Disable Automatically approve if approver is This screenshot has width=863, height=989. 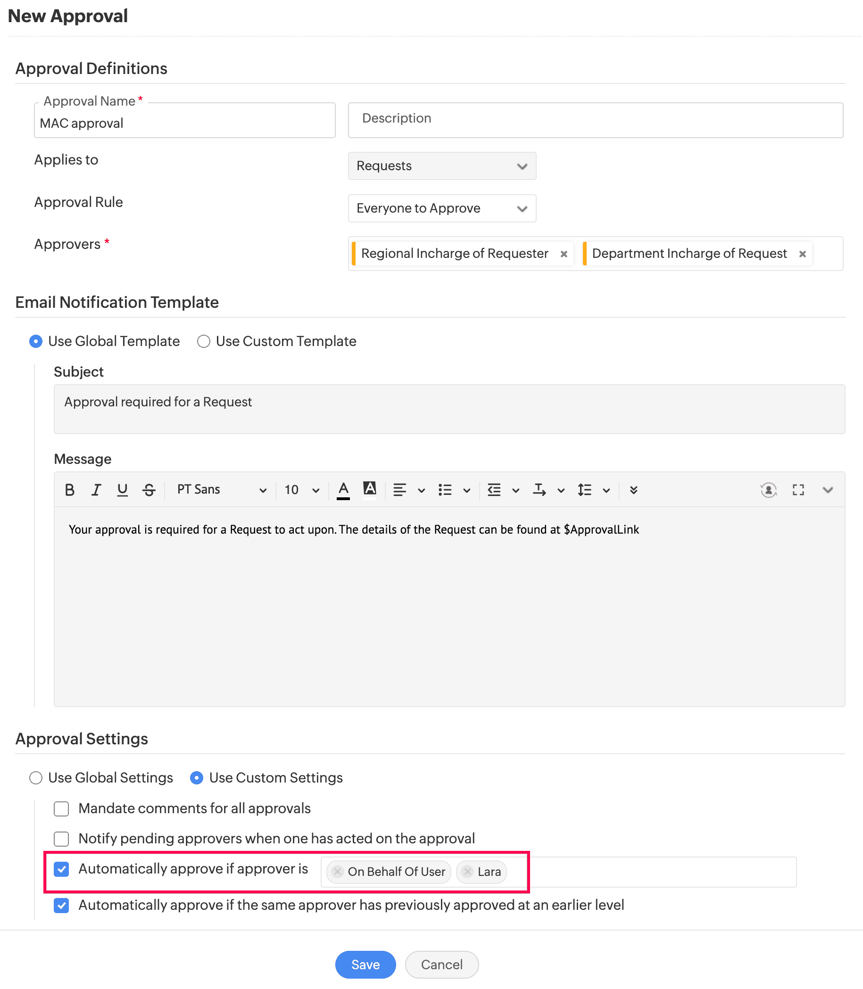61,869
